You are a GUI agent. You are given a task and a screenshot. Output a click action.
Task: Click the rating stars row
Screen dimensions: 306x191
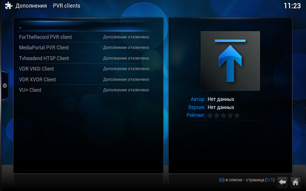[x=224, y=115]
